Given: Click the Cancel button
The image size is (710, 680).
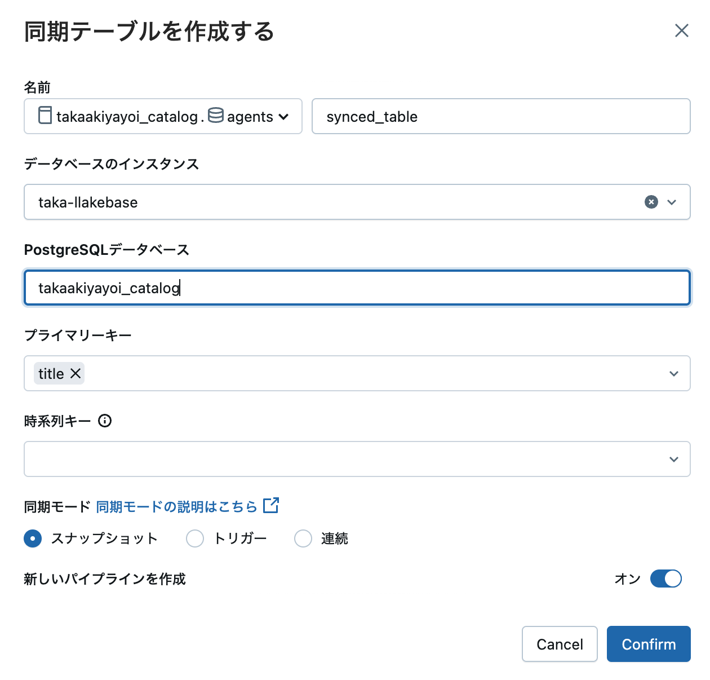Looking at the screenshot, I should coord(559,644).
